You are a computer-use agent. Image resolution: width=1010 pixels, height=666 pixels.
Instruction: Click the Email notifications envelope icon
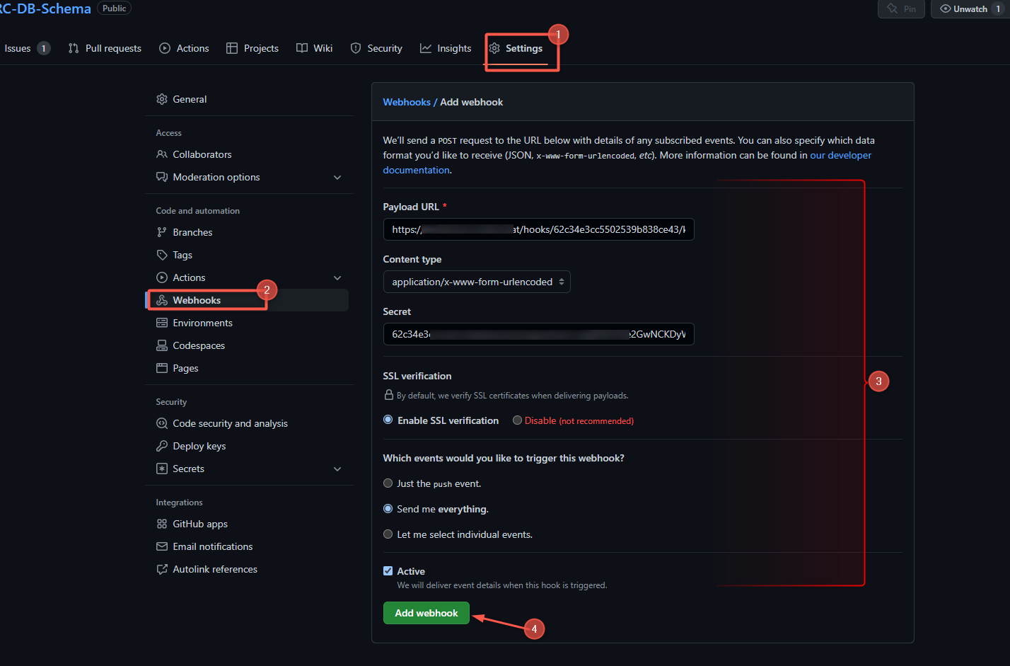point(162,546)
